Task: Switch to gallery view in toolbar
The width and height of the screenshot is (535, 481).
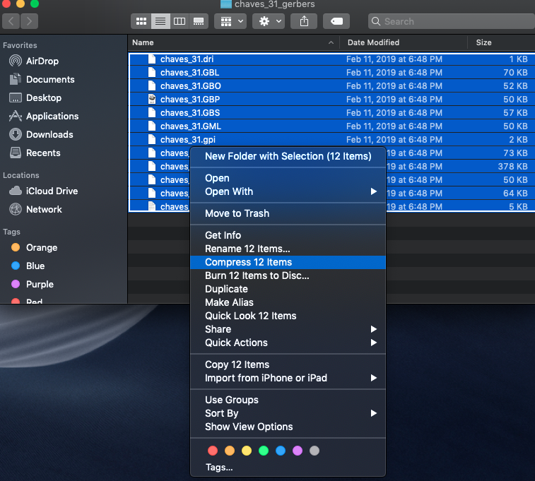Action: pos(199,21)
